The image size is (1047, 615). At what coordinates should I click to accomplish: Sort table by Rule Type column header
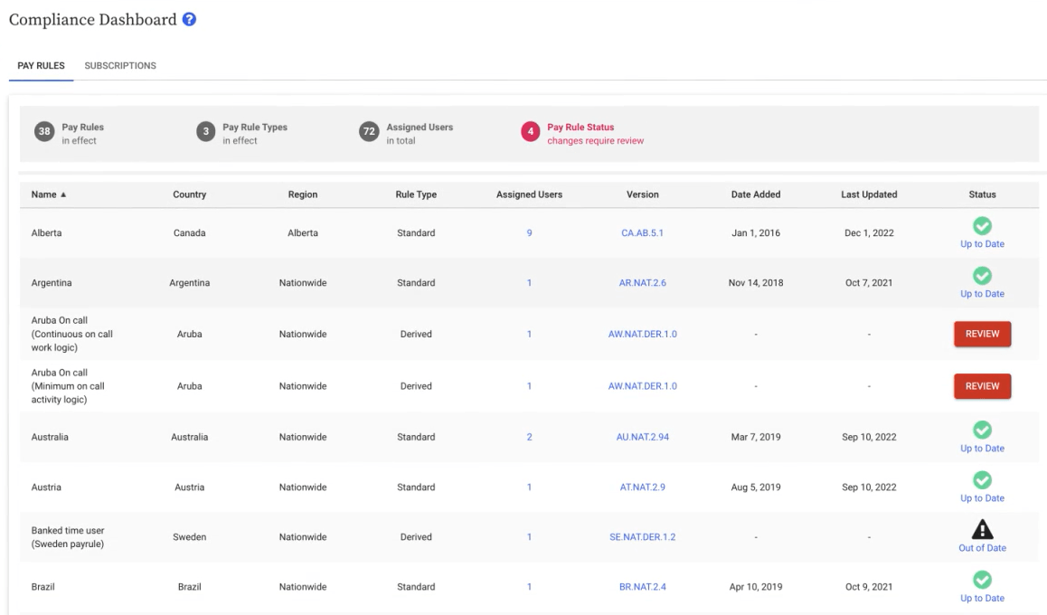pos(416,194)
